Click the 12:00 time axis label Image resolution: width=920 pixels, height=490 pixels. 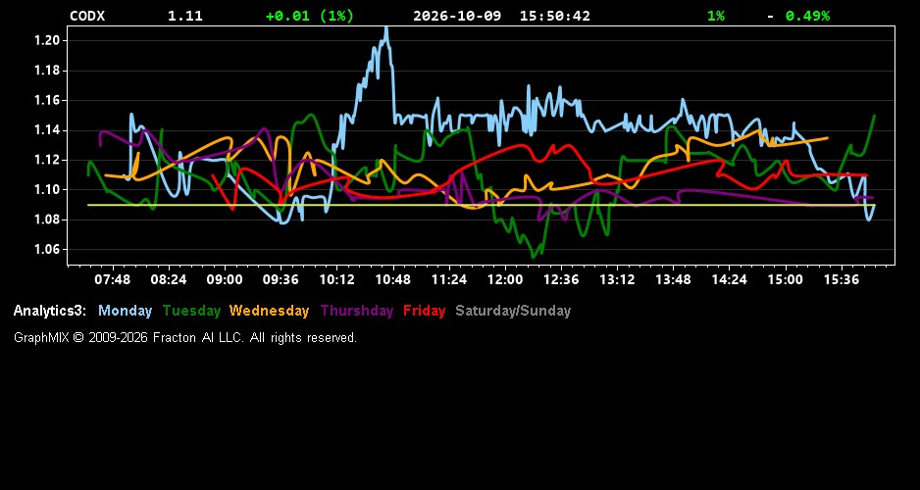pyautogui.click(x=505, y=279)
